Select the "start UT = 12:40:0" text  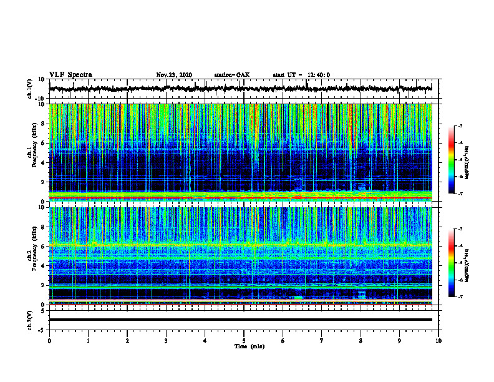(301, 75)
